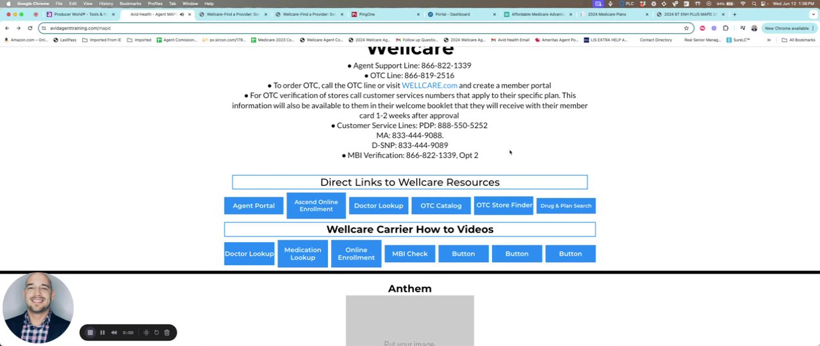Click the rewind icon in recorder bar
The image size is (820, 346).
pos(114,333)
